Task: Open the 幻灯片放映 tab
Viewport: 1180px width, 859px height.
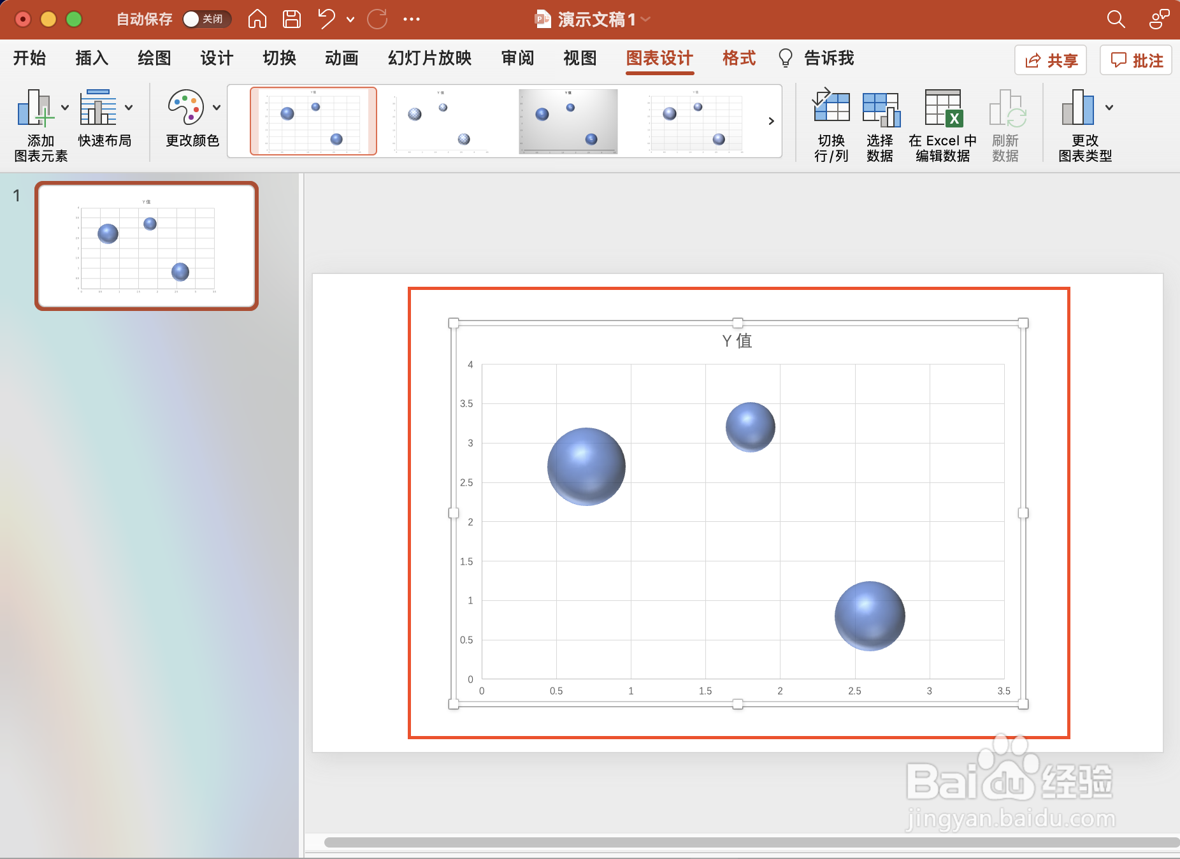Action: (x=429, y=58)
